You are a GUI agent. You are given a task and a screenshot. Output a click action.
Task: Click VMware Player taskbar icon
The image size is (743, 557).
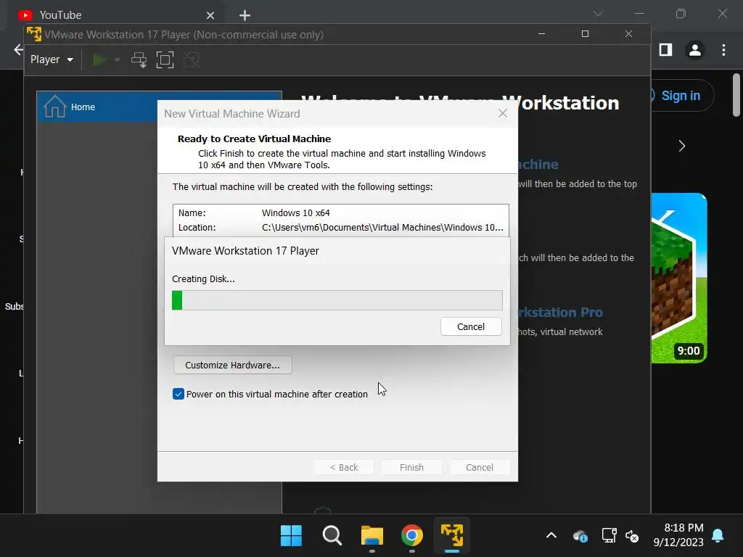click(x=452, y=536)
